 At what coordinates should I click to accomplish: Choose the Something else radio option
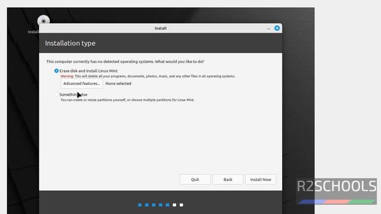pos(57,95)
